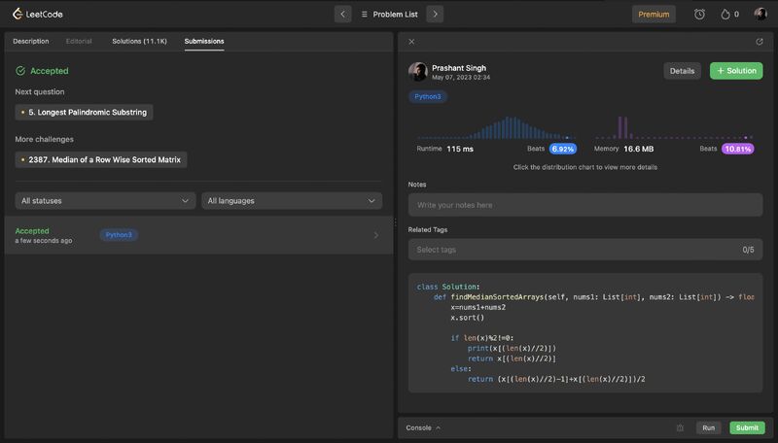Switch to the Editorial tab
778x443 pixels.
pyautogui.click(x=79, y=41)
